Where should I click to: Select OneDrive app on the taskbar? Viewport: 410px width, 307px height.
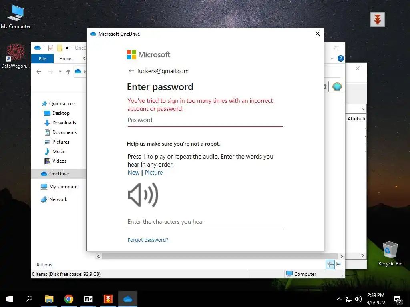pos(128,299)
